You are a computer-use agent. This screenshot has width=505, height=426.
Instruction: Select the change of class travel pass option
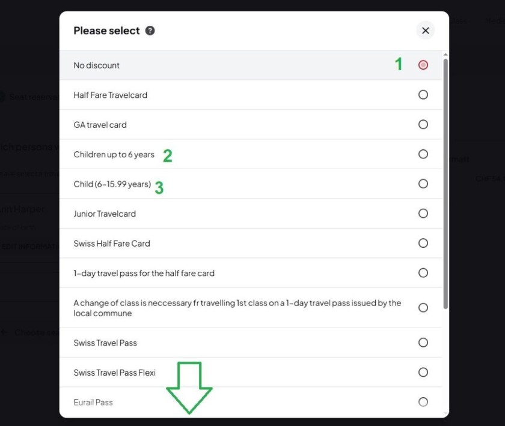[423, 308]
